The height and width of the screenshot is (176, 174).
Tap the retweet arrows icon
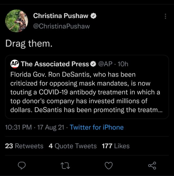coord(65,166)
